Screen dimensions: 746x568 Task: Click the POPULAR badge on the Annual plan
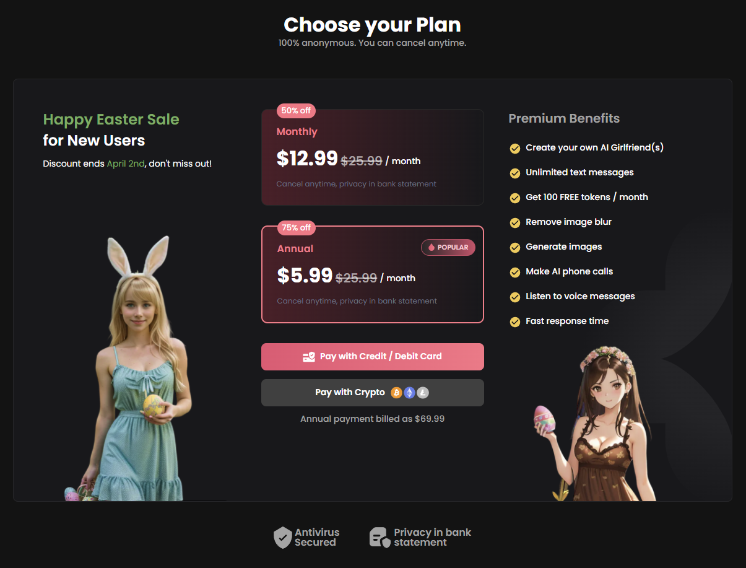(x=448, y=247)
